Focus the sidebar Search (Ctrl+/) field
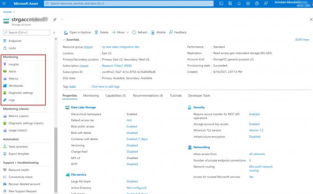The width and height of the screenshot is (313, 194). click(x=26, y=33)
